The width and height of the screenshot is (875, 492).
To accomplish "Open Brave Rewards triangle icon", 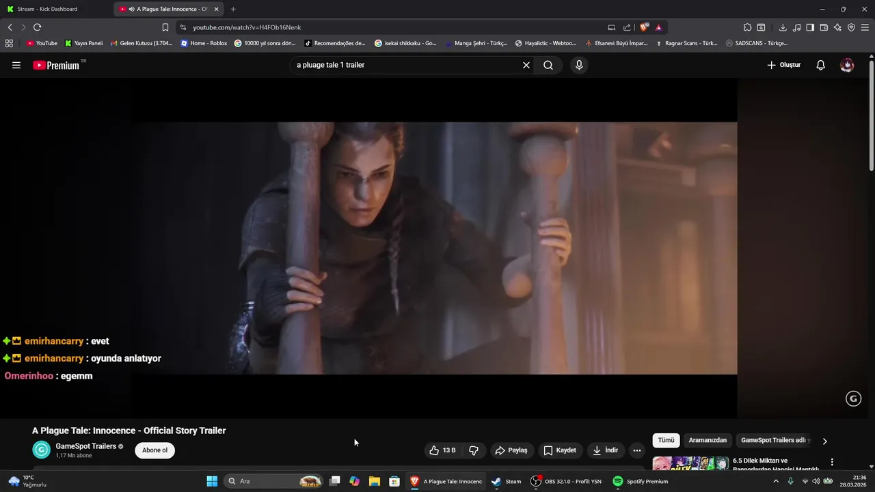I will pos(658,27).
